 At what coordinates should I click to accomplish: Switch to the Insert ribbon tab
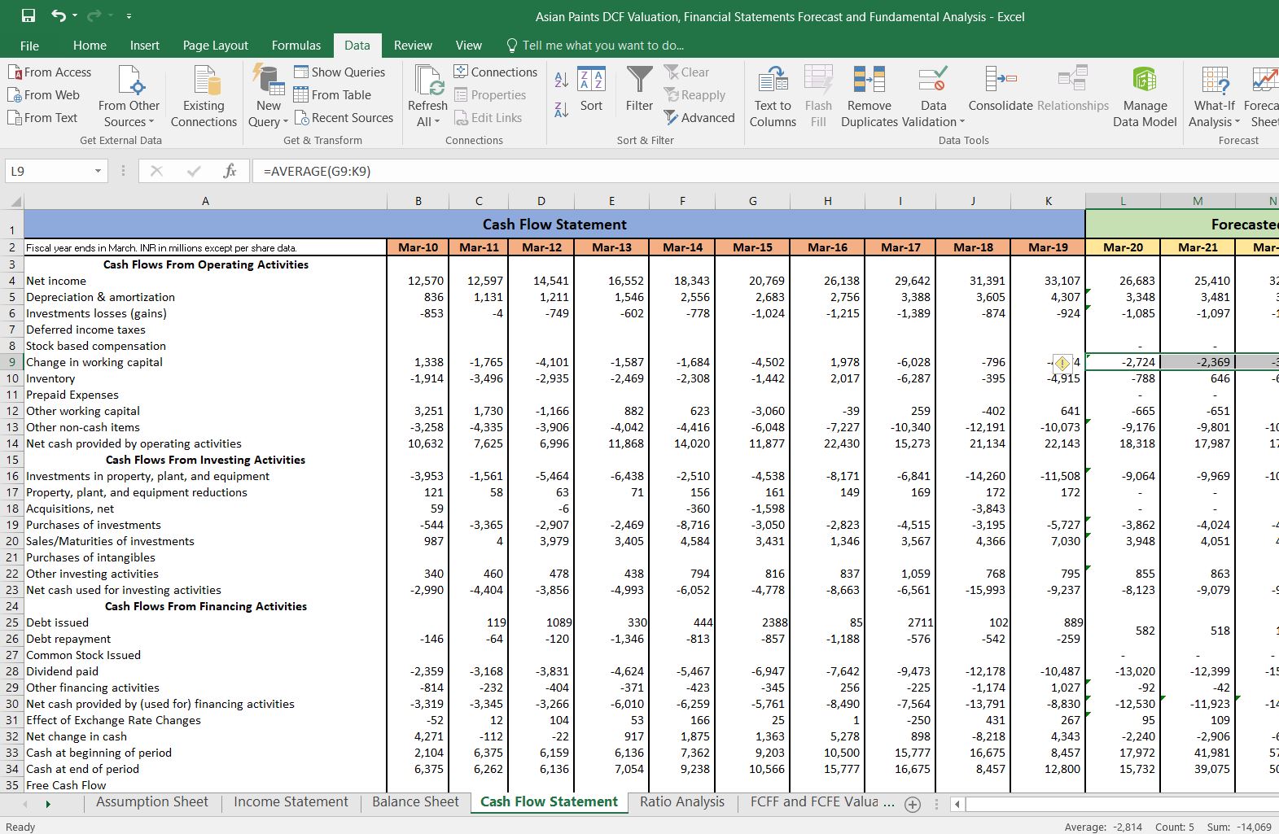144,46
